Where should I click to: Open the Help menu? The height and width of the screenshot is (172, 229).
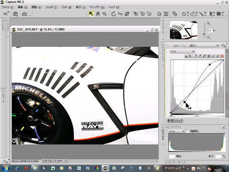coord(114,7)
